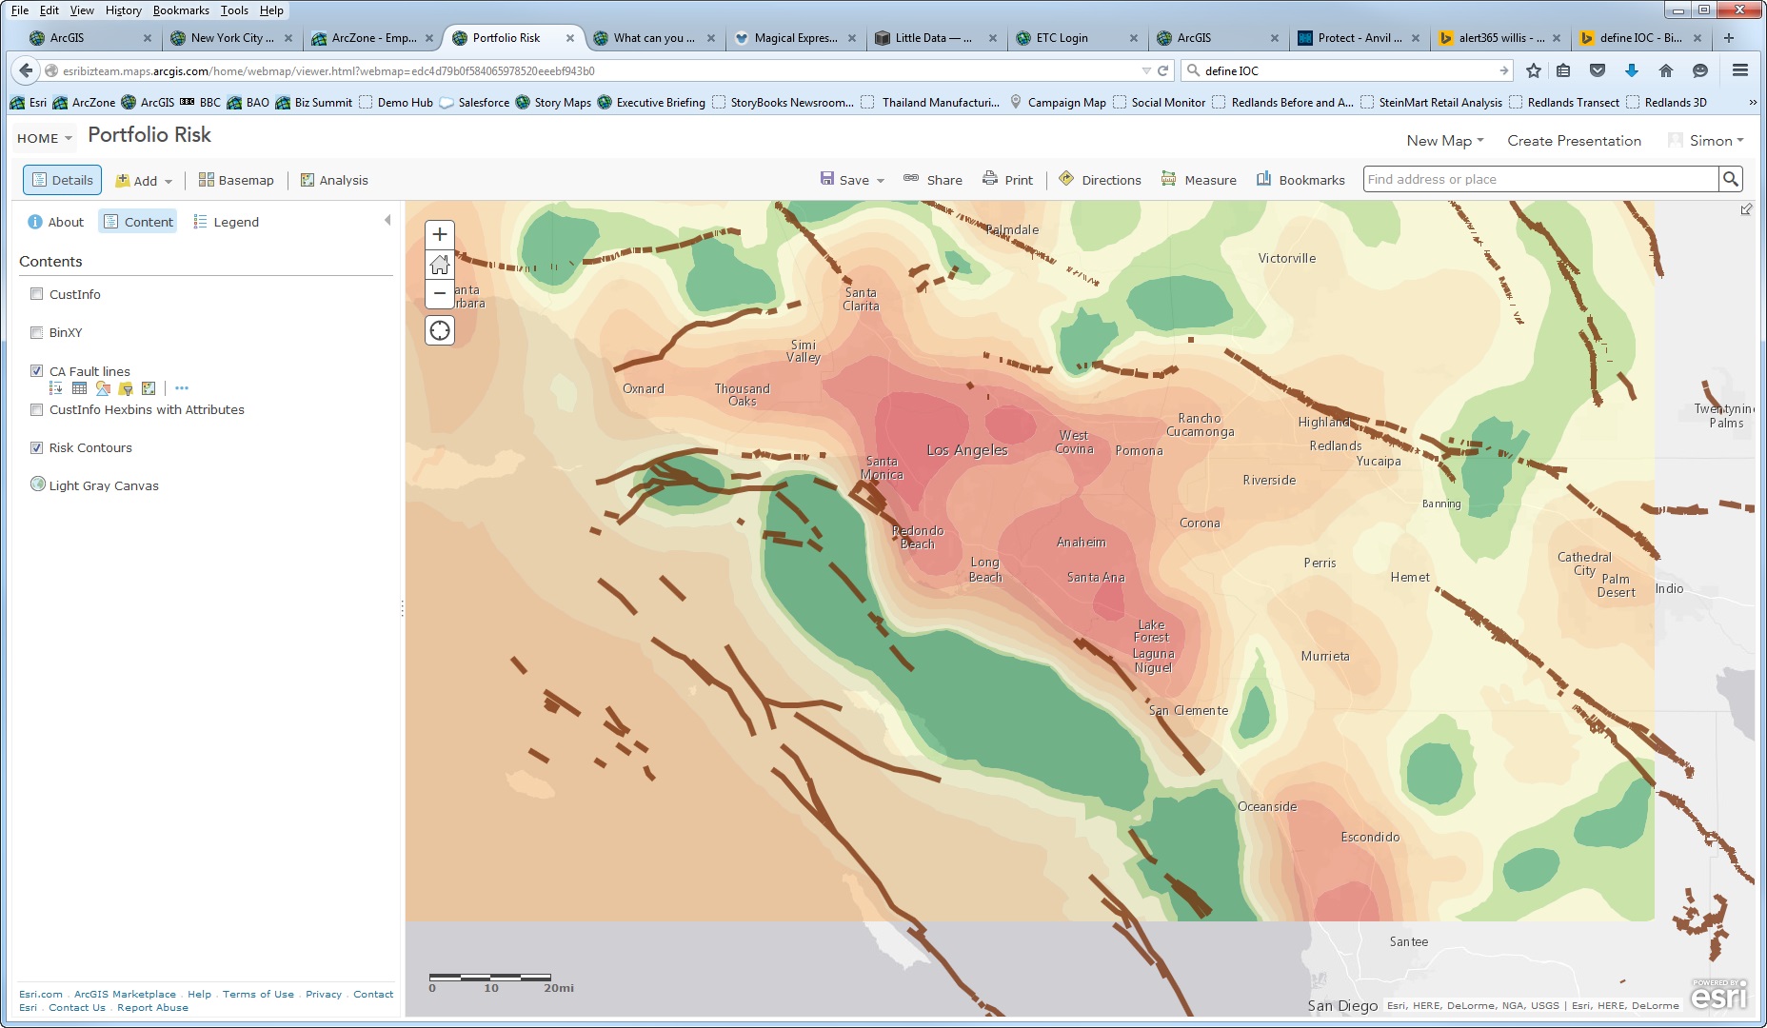
Task: Return map to default home extent
Action: click(x=439, y=264)
